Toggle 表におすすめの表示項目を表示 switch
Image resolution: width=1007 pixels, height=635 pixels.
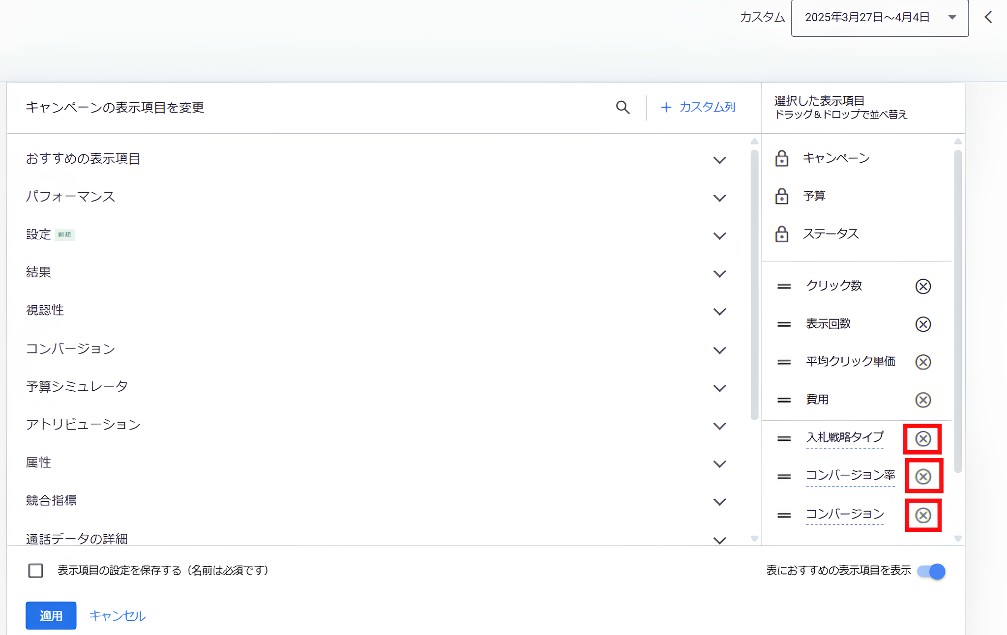(931, 571)
